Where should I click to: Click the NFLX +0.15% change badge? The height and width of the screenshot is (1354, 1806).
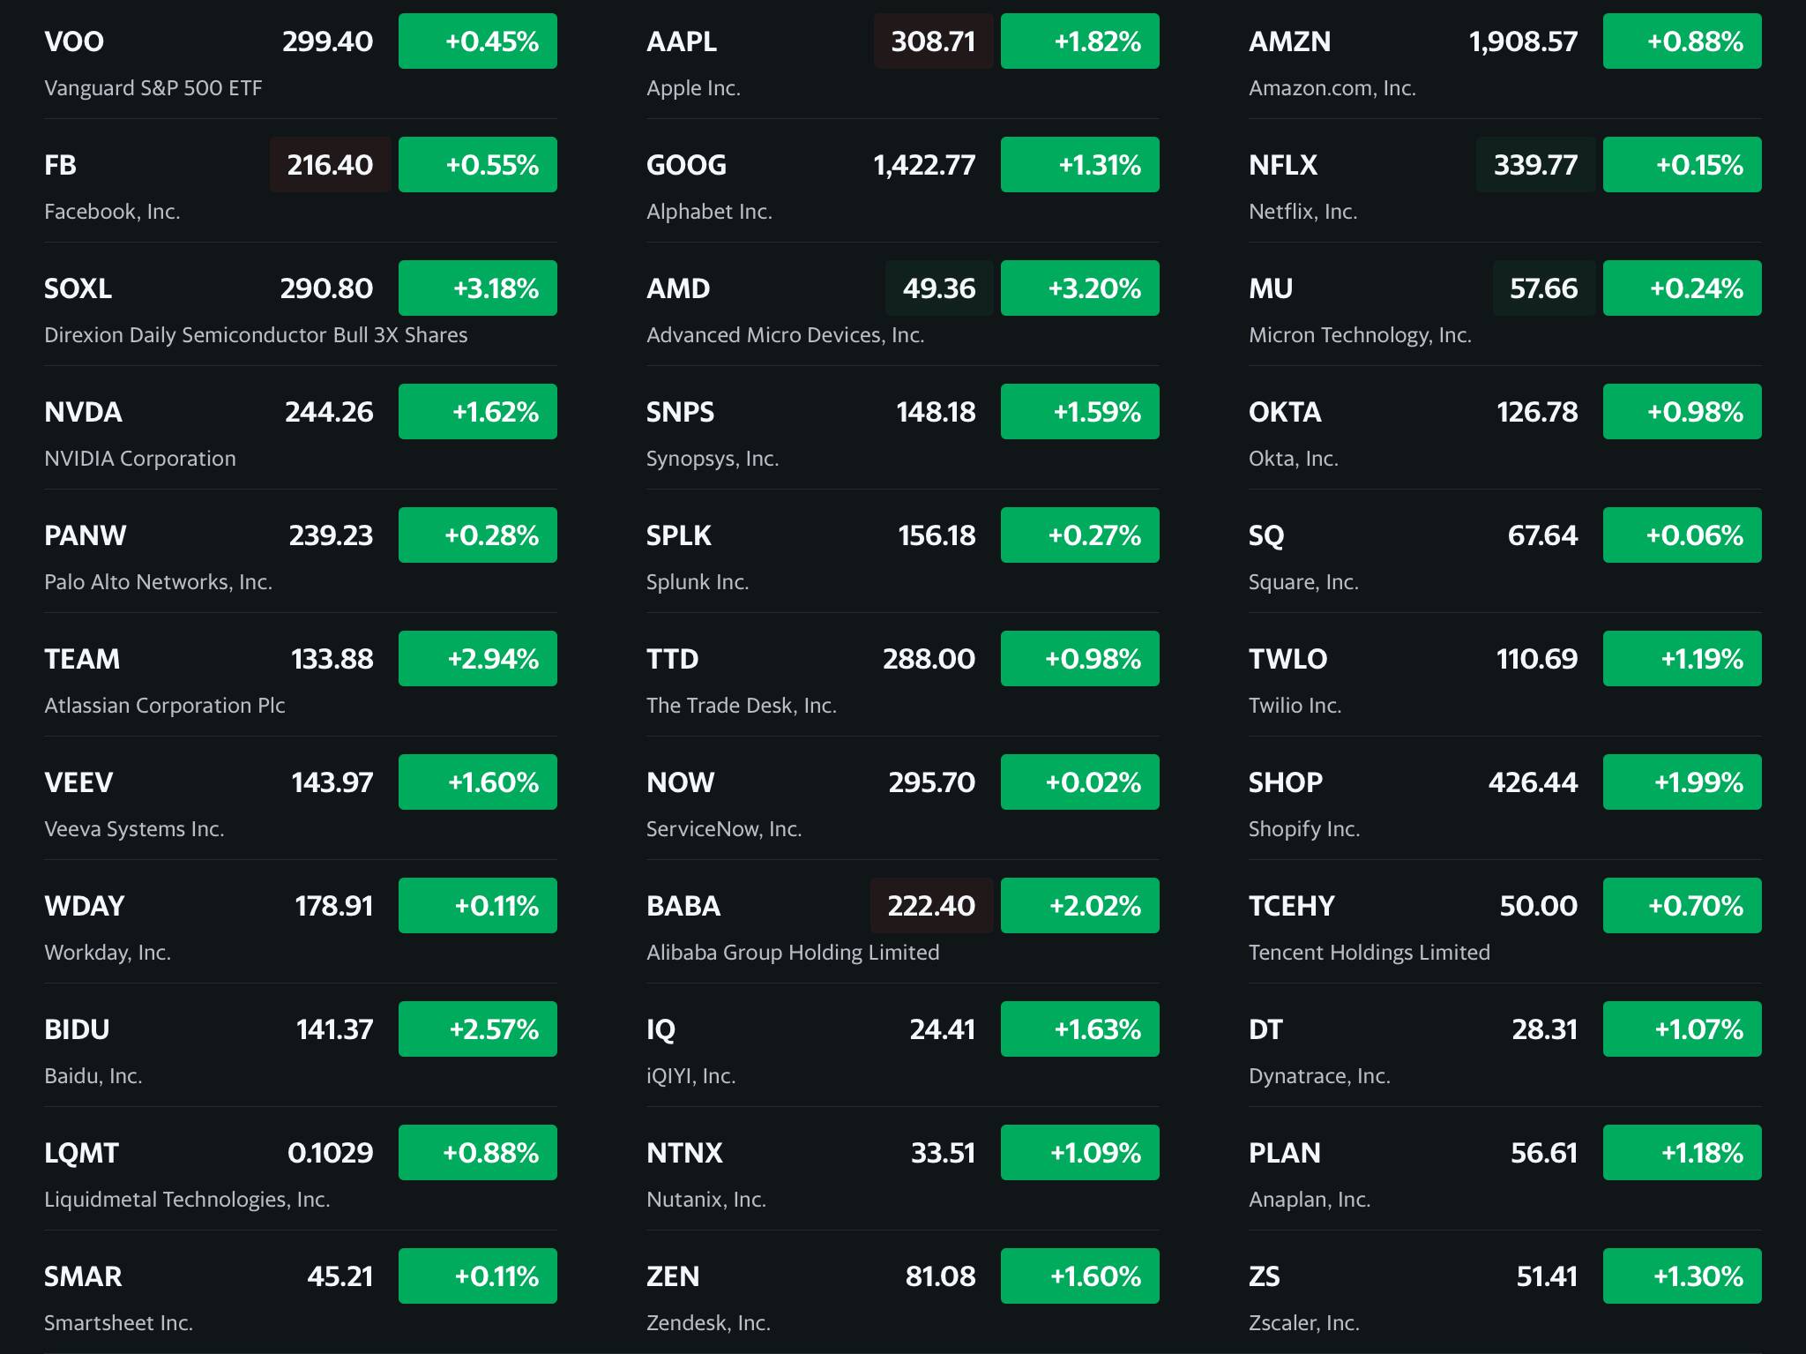tap(1682, 165)
